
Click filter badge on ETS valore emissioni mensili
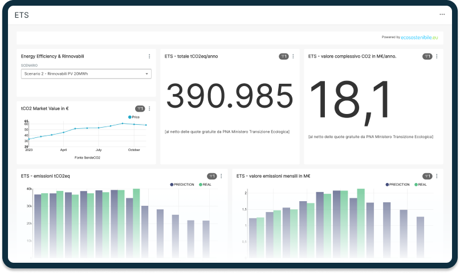click(427, 176)
